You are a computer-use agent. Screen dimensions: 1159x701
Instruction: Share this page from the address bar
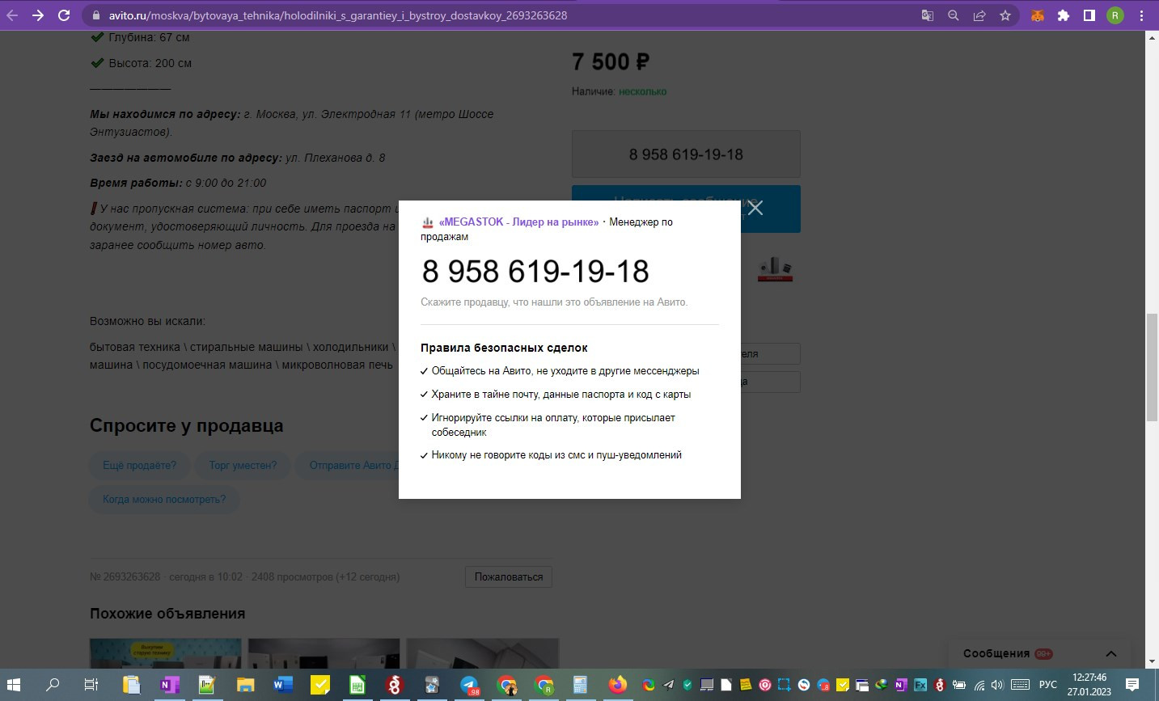tap(979, 15)
